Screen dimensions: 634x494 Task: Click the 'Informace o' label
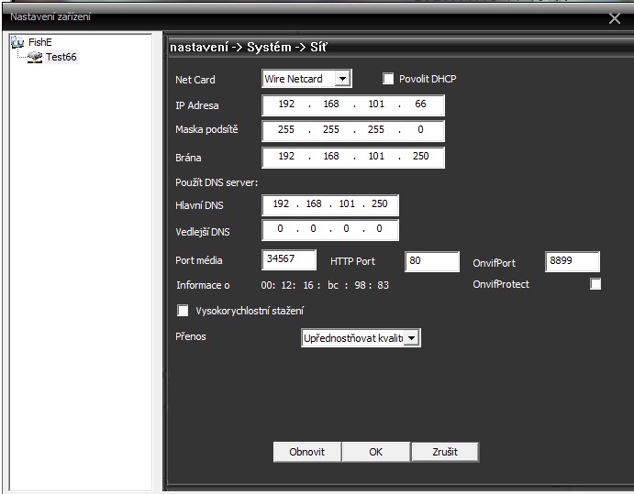203,285
